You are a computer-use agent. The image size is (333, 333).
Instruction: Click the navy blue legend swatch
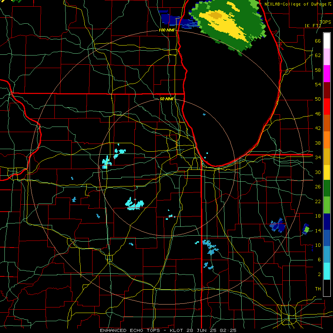click(327, 222)
